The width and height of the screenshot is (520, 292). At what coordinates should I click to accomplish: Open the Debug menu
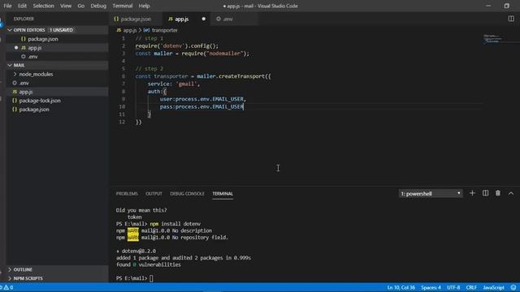pyautogui.click(x=98, y=6)
